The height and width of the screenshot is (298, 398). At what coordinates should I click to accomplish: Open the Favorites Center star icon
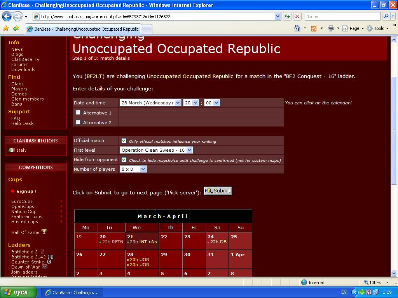click(x=5, y=28)
